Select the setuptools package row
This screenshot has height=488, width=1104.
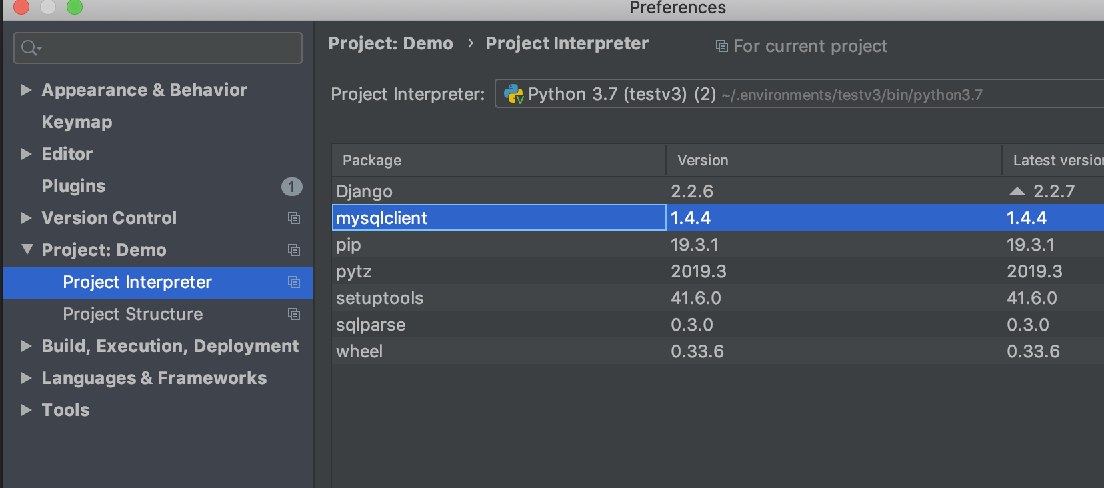click(x=718, y=298)
